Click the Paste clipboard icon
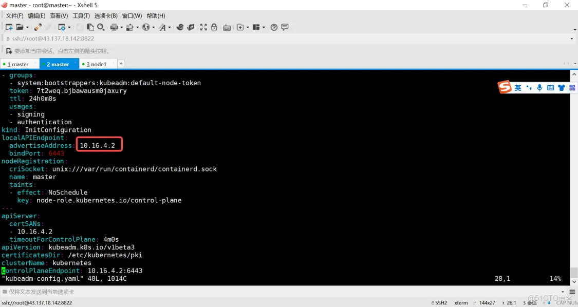The image size is (578, 307). [x=90, y=27]
